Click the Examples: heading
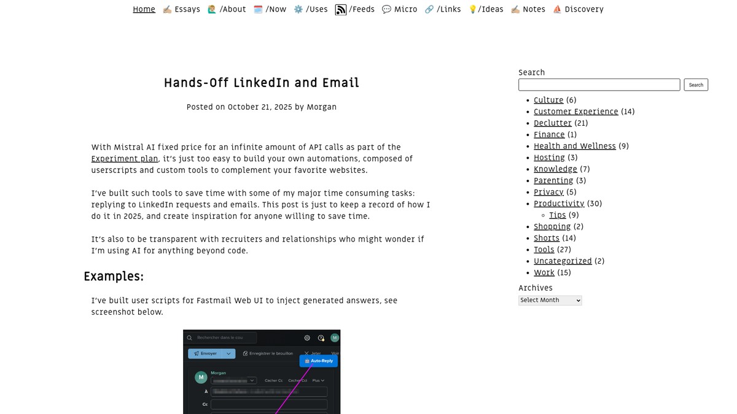The width and height of the screenshot is (737, 414). click(x=114, y=277)
